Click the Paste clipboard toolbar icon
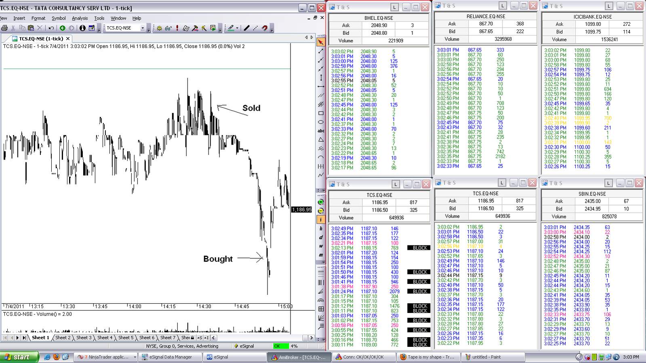Screen dimensions: 646x363 tap(31, 28)
